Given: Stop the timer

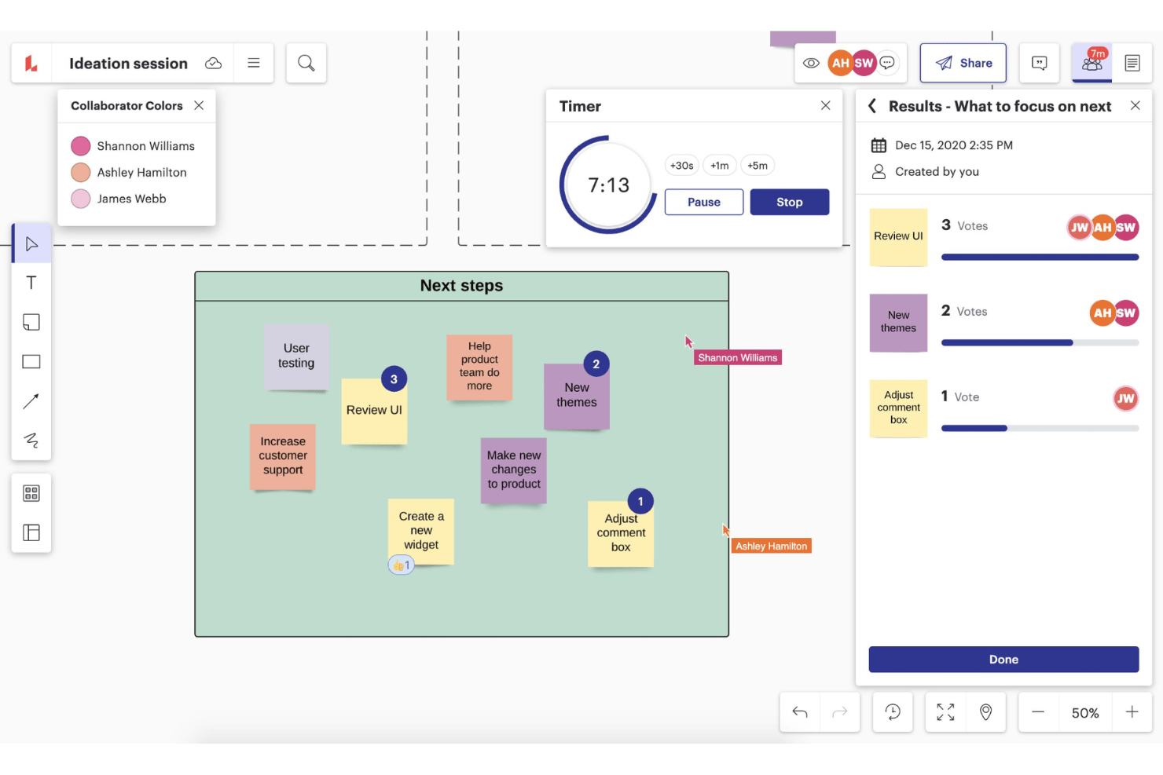Looking at the screenshot, I should [x=790, y=202].
